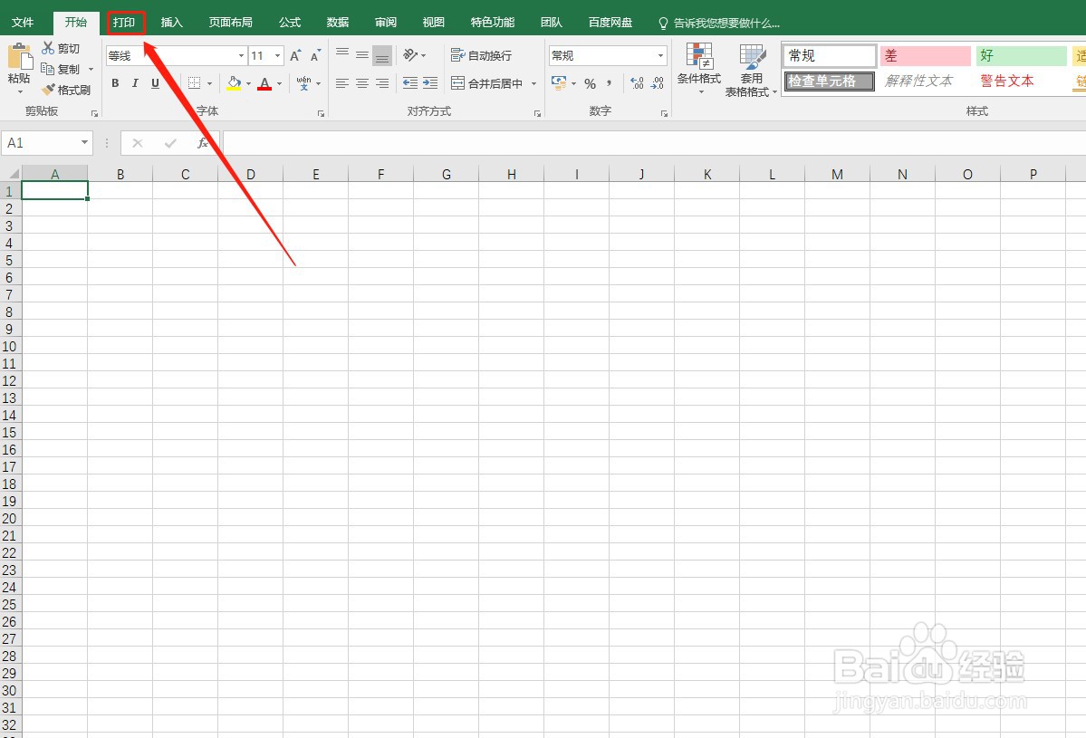Apply the 解释性文本 cell style
1086x738 pixels.
pos(926,81)
